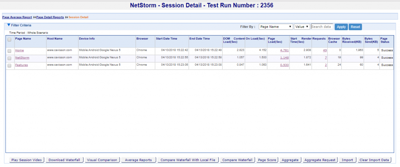Open the 49 requests link
The width and height of the screenshot is (400, 167).
[x=325, y=50]
